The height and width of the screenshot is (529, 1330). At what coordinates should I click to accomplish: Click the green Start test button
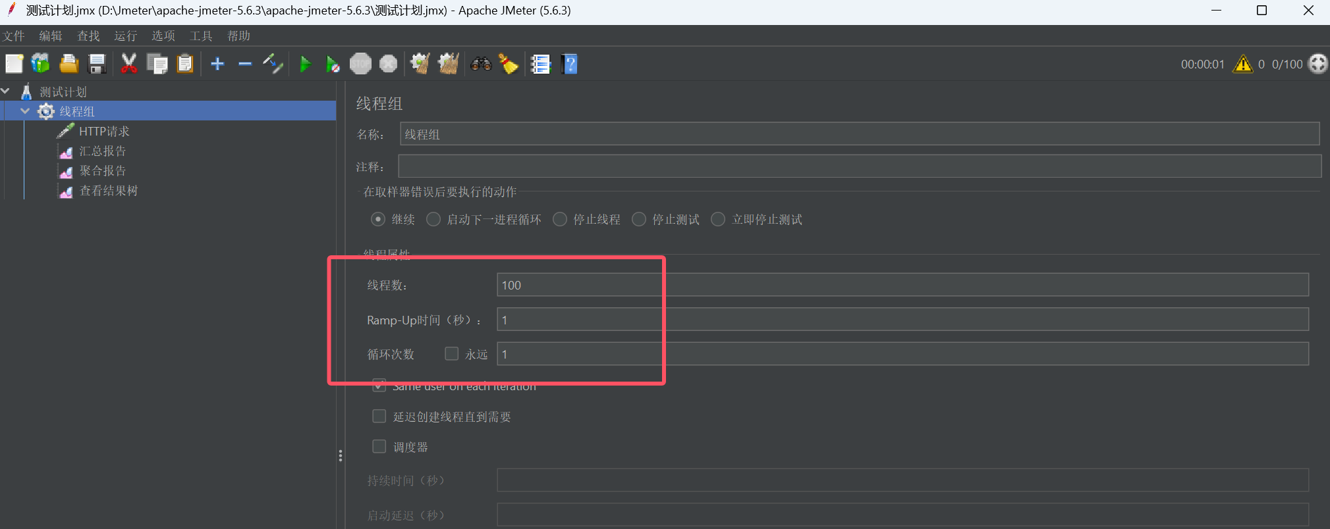pyautogui.click(x=305, y=64)
